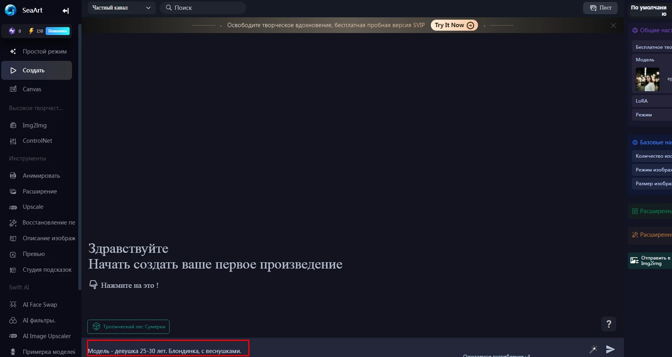Viewport: 672px width, 357px height.
Task: Click the magic wand prompt enhancer icon
Action: (593, 349)
